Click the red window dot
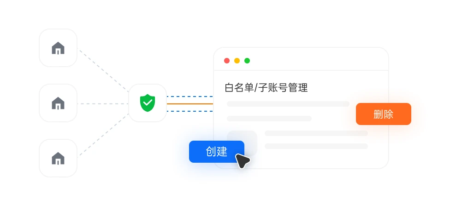450x205 pixels. 227,61
